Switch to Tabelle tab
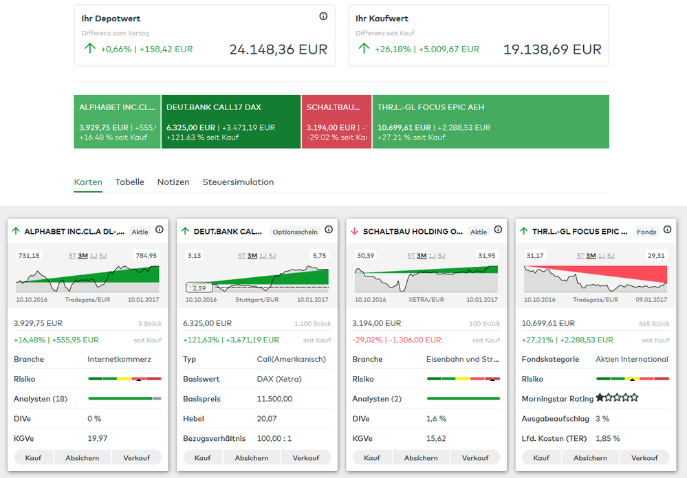The image size is (687, 478). click(129, 182)
